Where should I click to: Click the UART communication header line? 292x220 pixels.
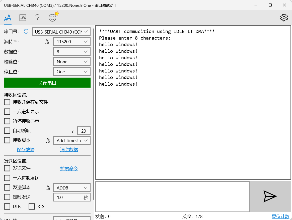(157, 31)
